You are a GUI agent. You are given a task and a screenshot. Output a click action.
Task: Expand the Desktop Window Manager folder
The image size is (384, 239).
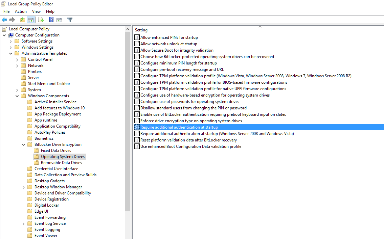tap(23, 187)
